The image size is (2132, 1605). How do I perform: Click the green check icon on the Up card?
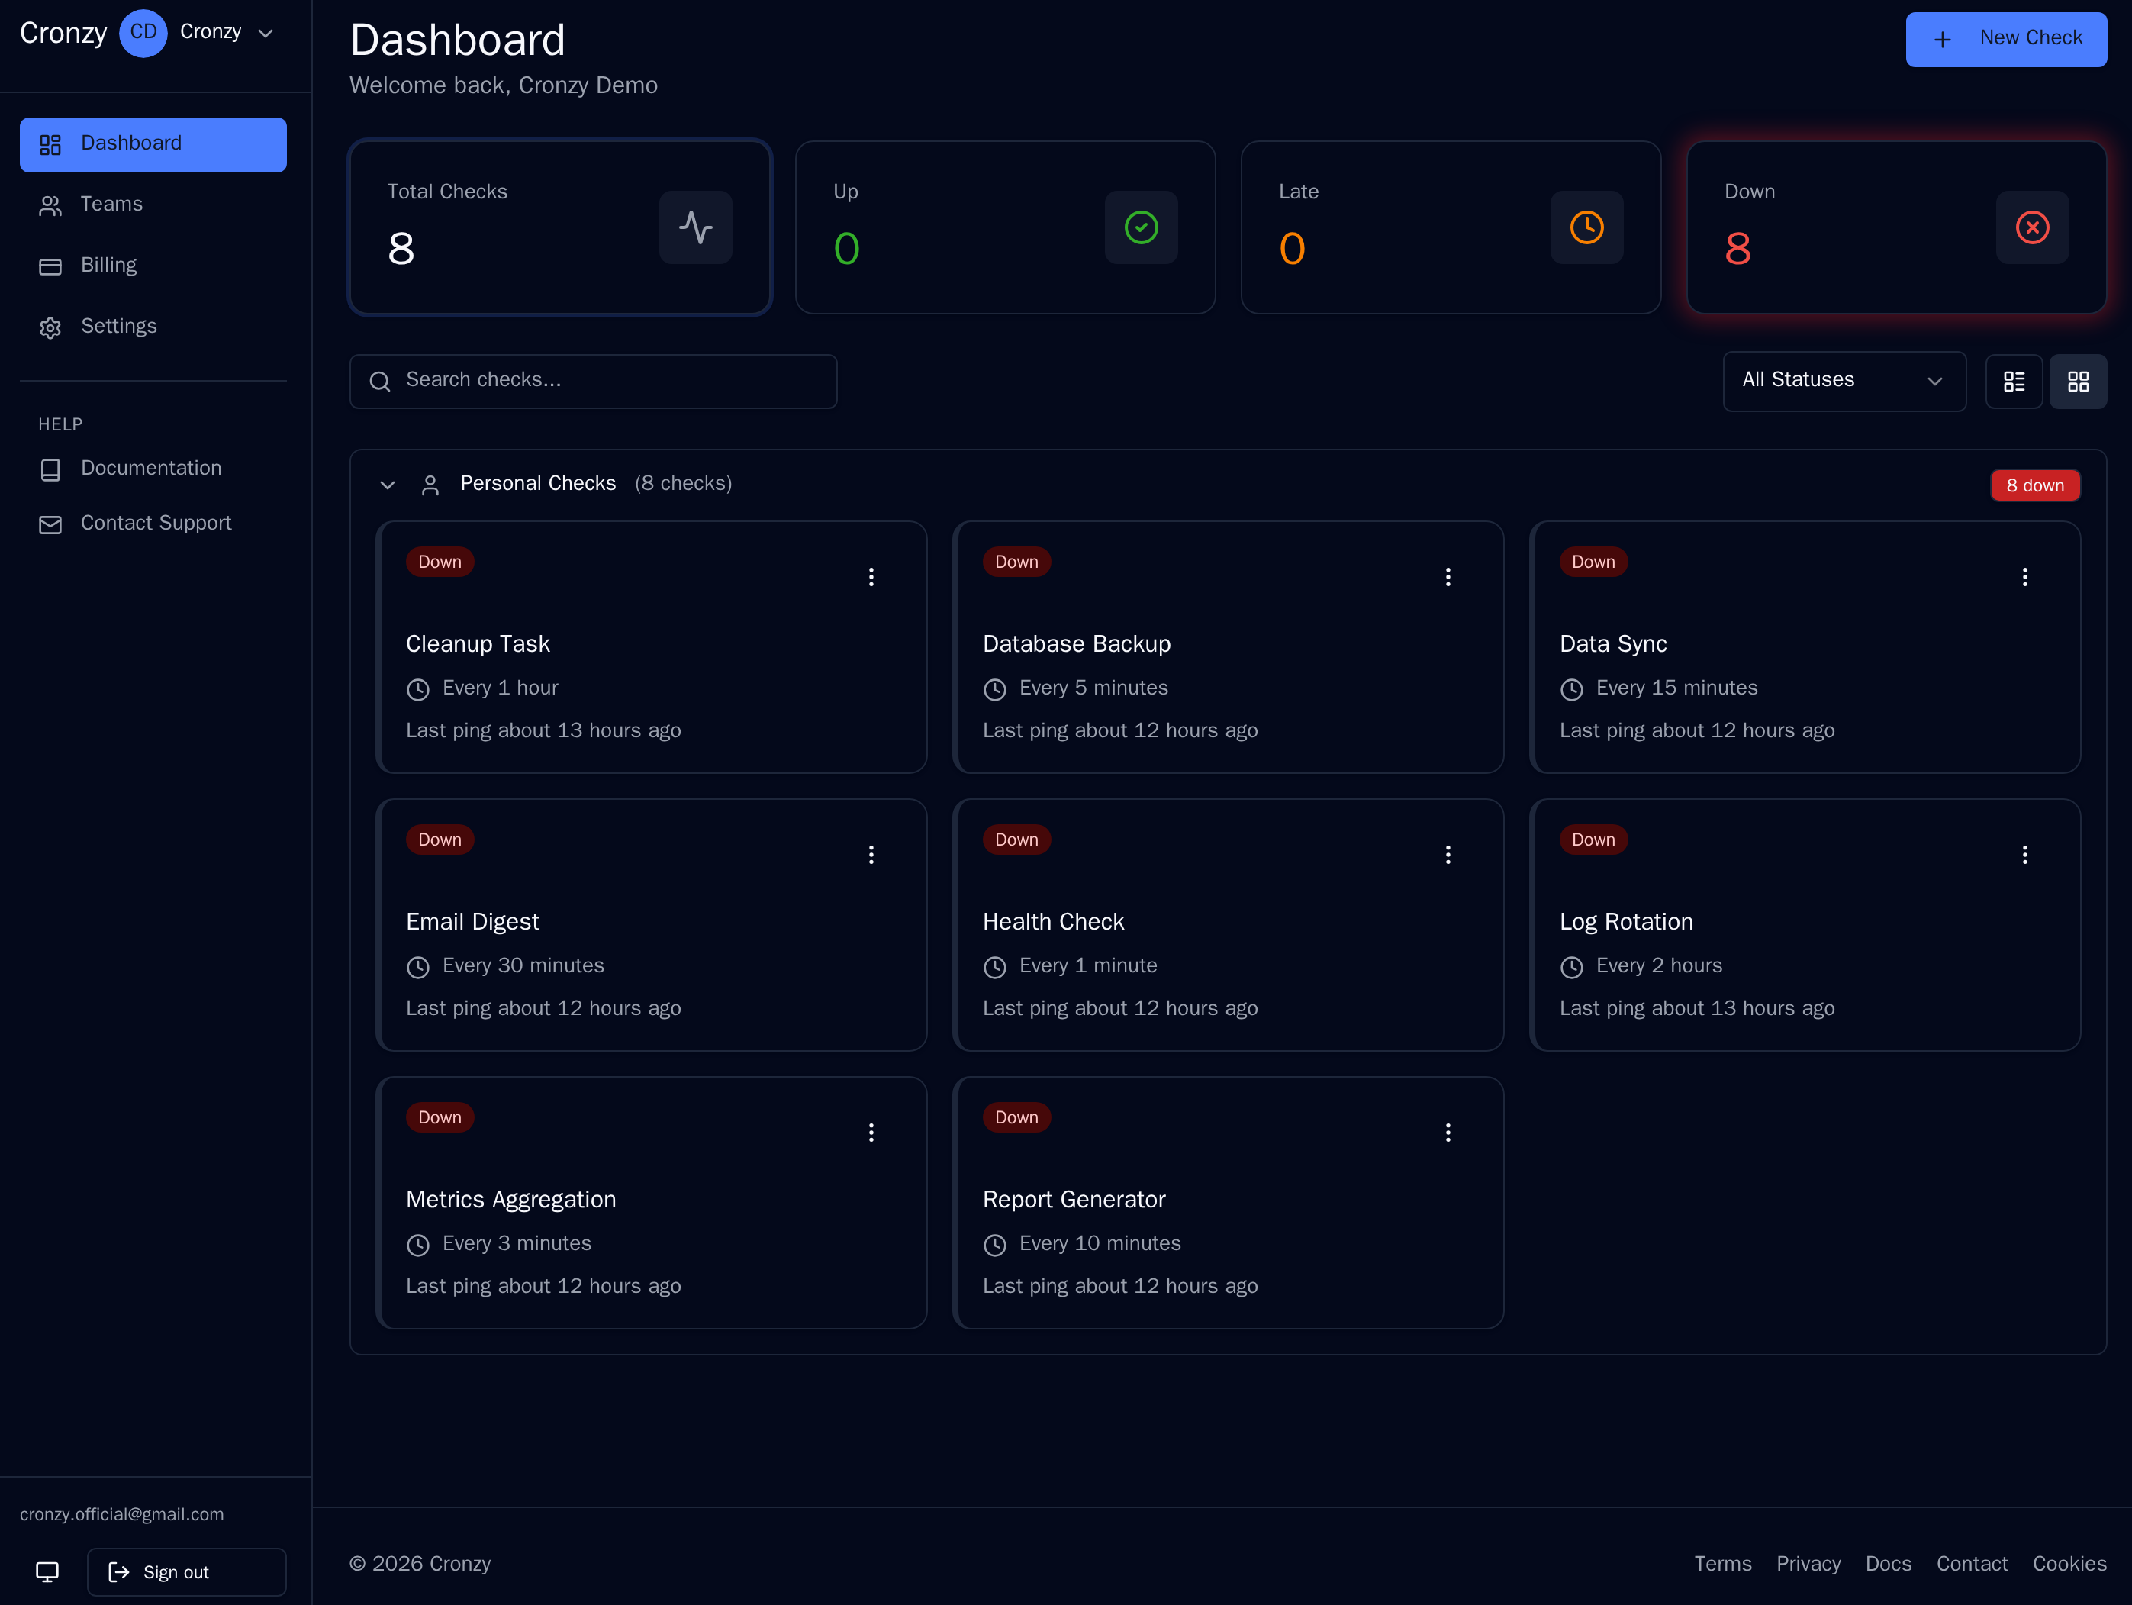point(1142,227)
